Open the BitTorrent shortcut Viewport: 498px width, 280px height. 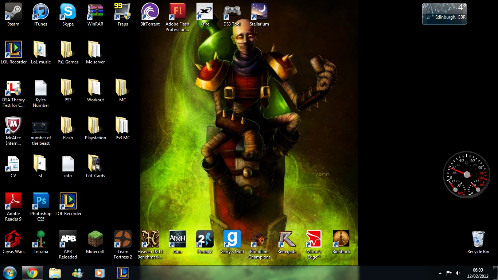[150, 12]
